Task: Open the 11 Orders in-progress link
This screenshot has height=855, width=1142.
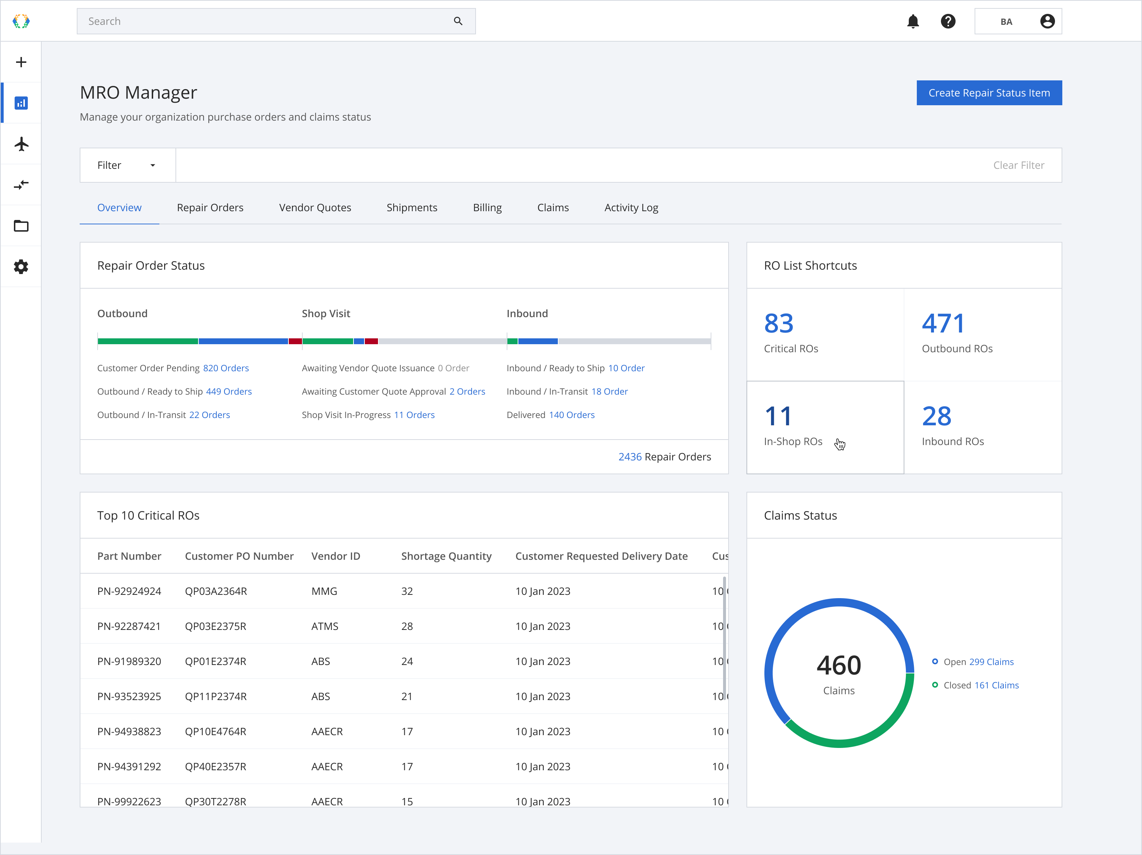Action: (x=414, y=415)
